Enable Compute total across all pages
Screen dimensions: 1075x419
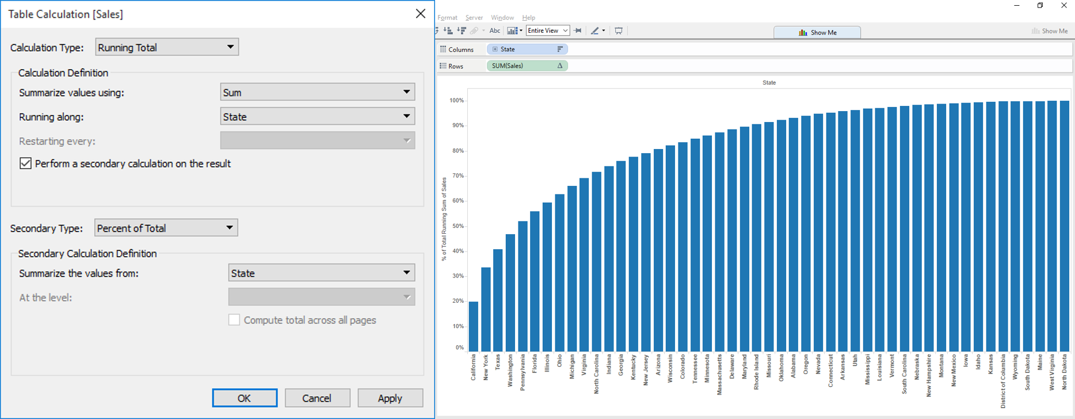click(234, 320)
